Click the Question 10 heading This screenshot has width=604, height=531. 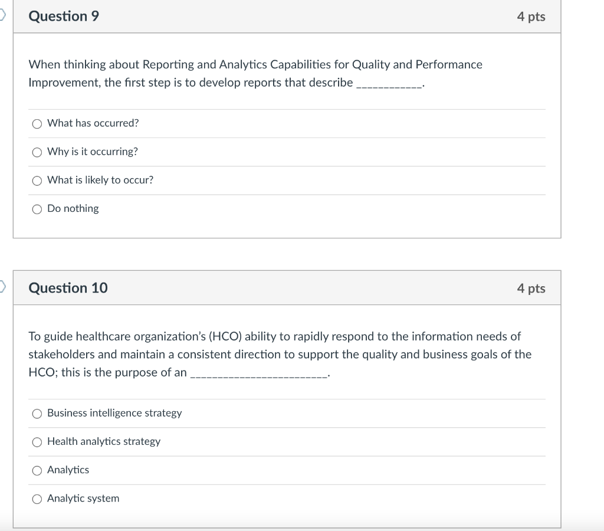coord(68,288)
